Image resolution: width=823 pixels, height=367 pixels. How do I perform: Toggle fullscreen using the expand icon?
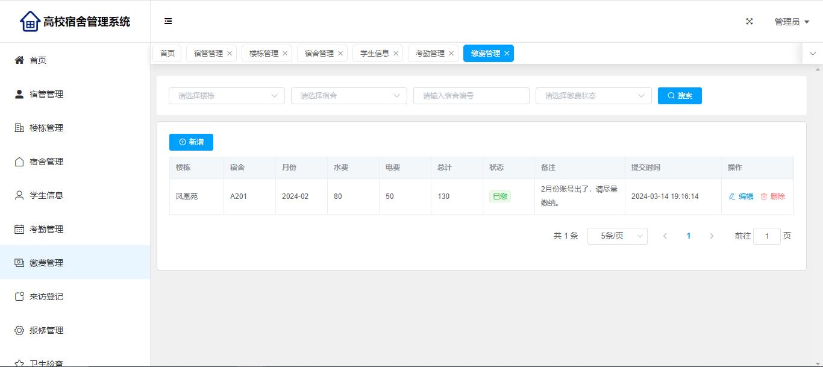point(749,22)
